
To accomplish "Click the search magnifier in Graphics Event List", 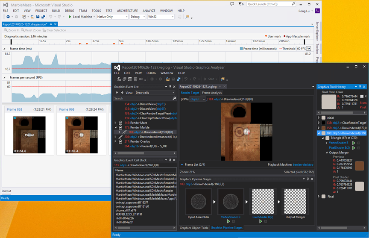I will click(174, 98).
